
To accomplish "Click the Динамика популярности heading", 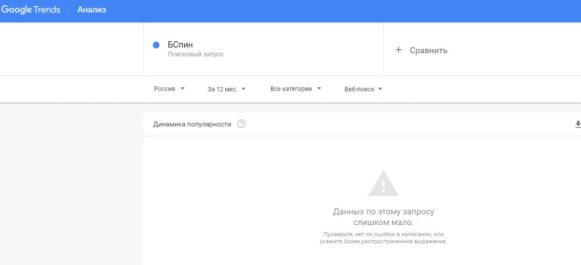I will pos(192,124).
